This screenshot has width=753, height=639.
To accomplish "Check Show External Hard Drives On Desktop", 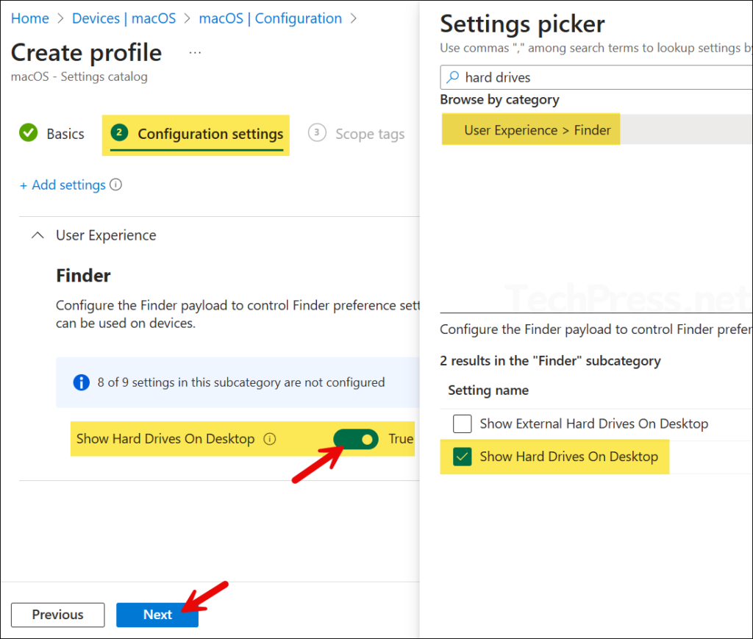I will click(462, 424).
